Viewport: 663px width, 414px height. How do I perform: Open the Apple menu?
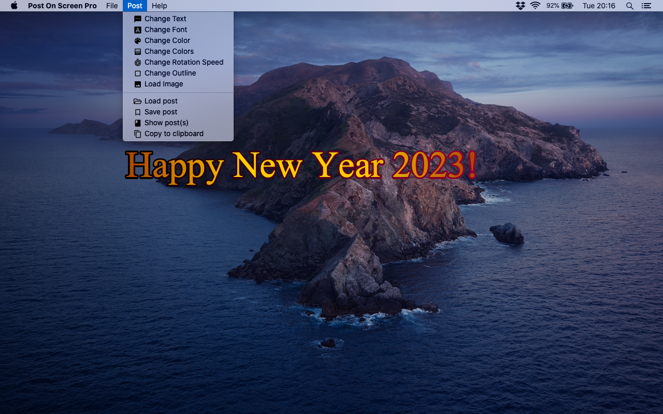[x=14, y=6]
